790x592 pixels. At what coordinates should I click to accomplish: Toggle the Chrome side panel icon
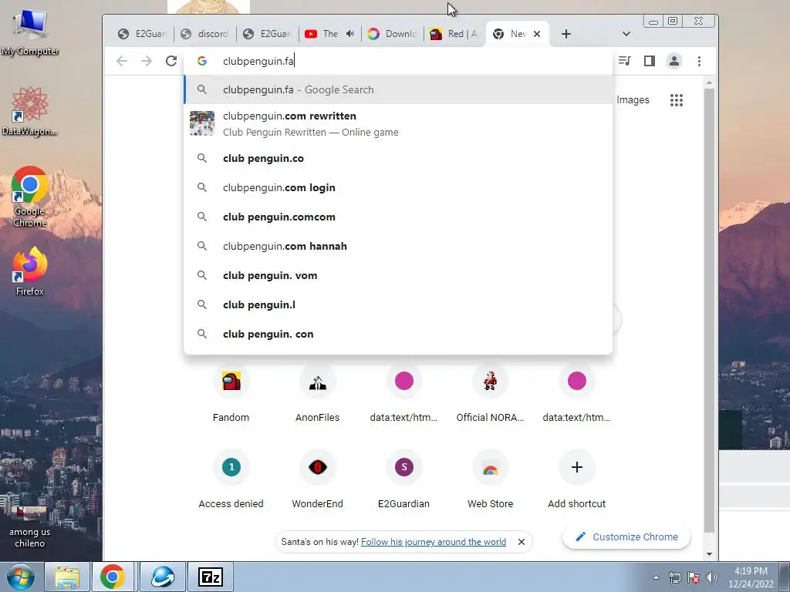pos(649,61)
